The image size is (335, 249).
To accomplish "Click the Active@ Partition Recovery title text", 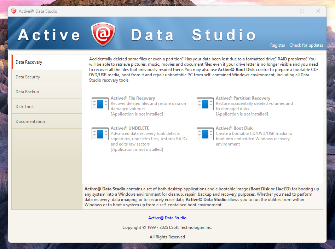I will [243, 98].
